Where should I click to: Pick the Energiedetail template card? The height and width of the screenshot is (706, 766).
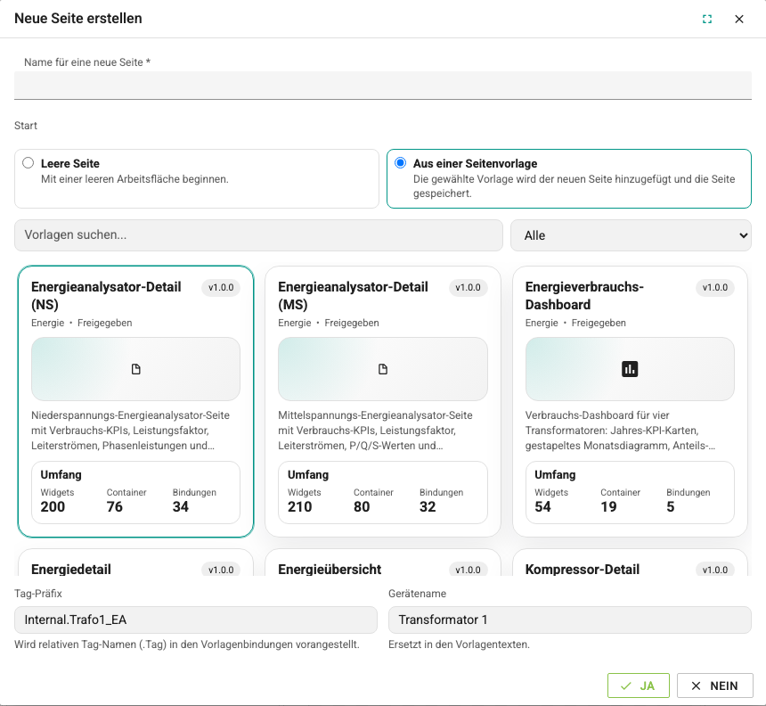click(x=135, y=562)
